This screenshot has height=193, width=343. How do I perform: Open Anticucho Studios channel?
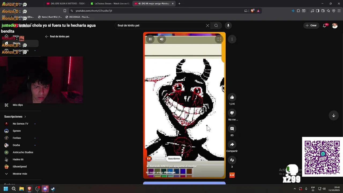coord(23,152)
